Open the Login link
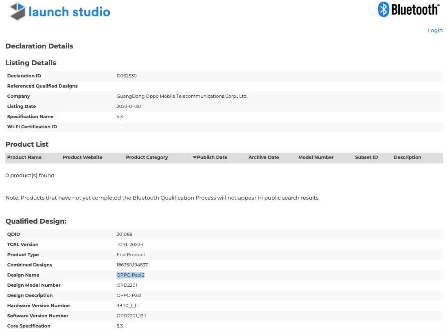The image size is (447, 332). tap(435, 31)
